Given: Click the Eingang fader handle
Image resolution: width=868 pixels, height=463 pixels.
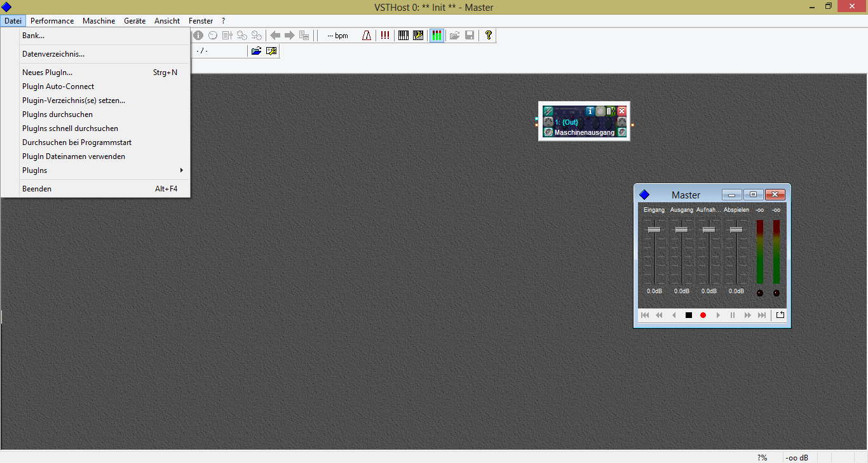Looking at the screenshot, I should point(654,230).
